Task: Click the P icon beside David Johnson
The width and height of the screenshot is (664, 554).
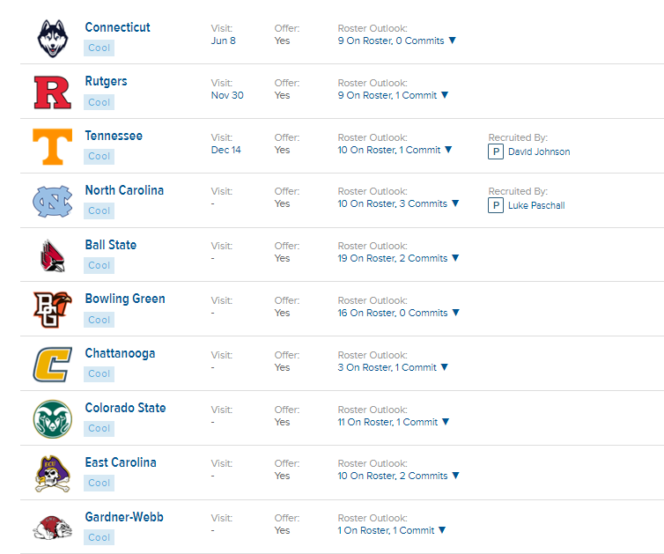Action: (496, 151)
